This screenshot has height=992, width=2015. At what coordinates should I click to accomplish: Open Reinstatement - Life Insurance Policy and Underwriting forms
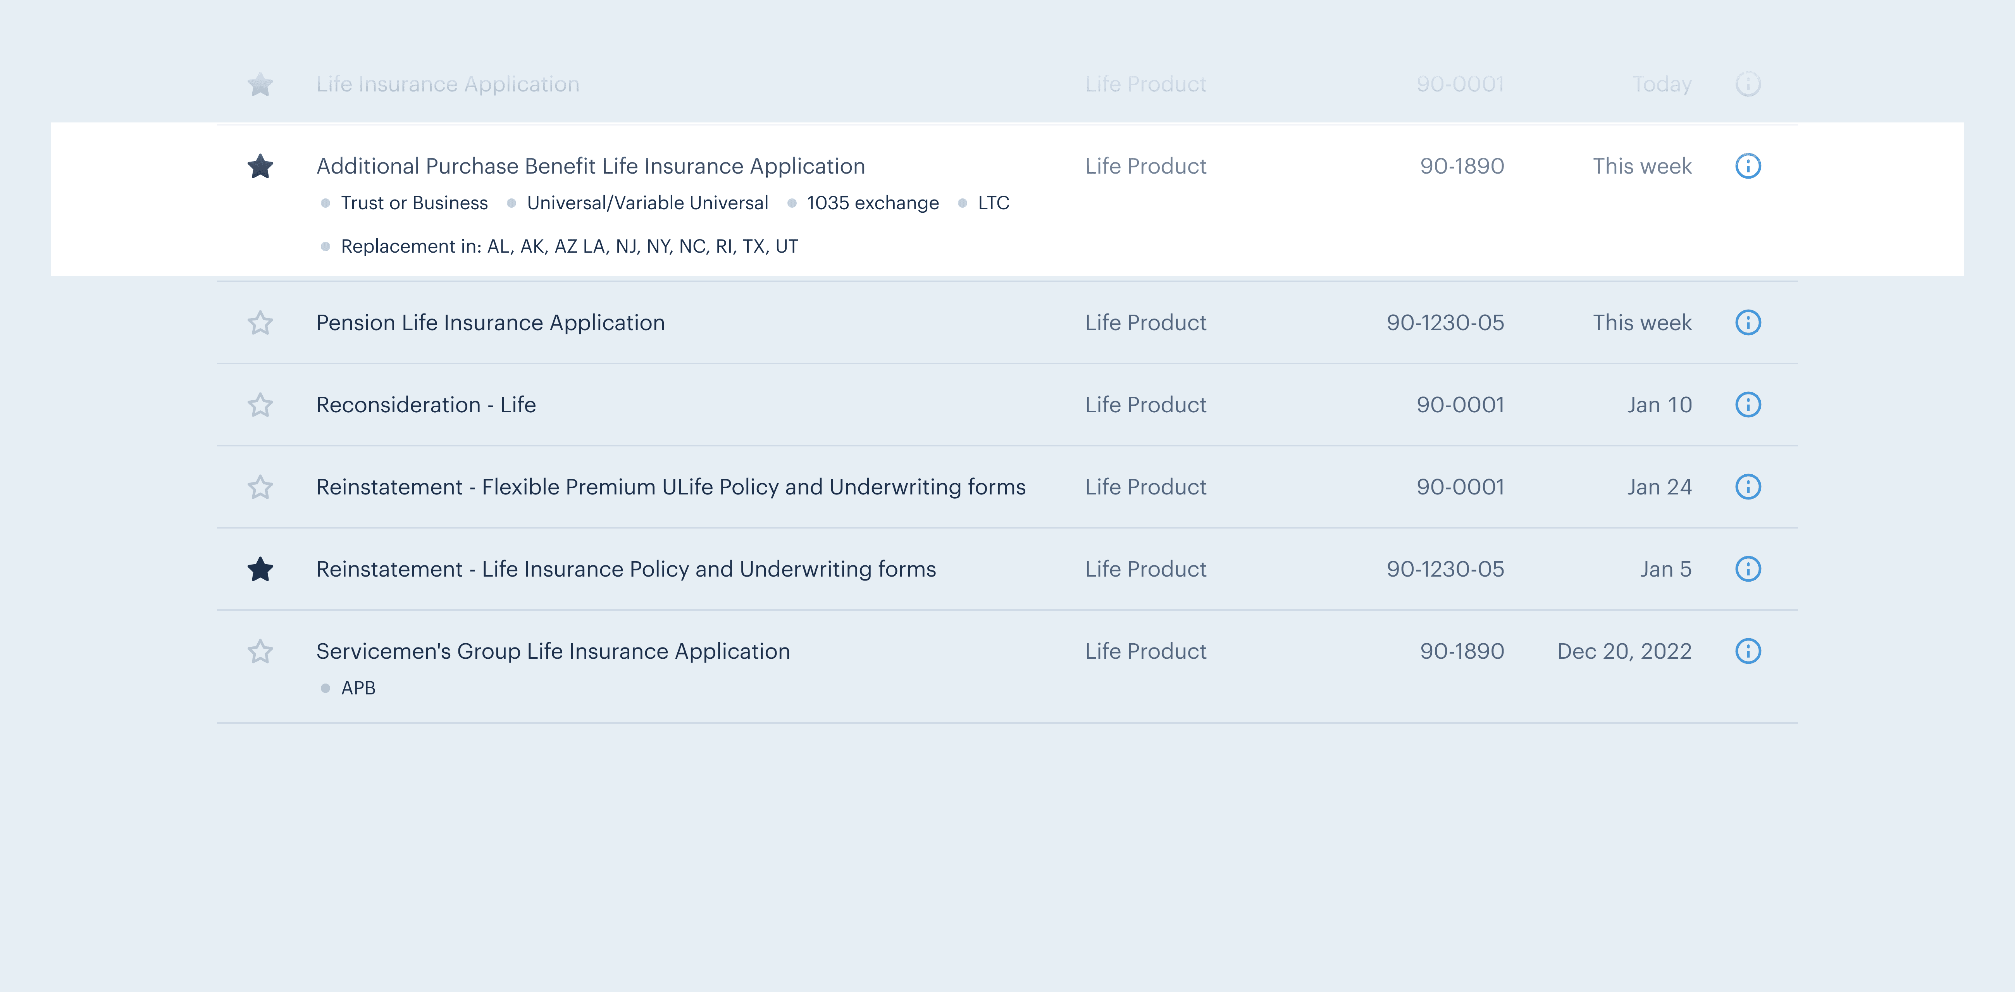tap(626, 569)
